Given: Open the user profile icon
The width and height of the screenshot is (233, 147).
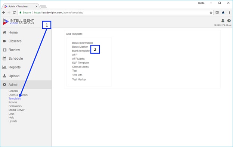Looking at the screenshot, I should click(223, 21).
